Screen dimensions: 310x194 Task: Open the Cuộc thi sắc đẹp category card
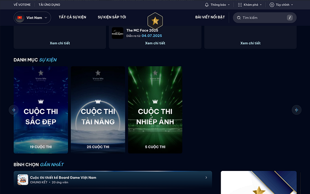click(x=41, y=110)
